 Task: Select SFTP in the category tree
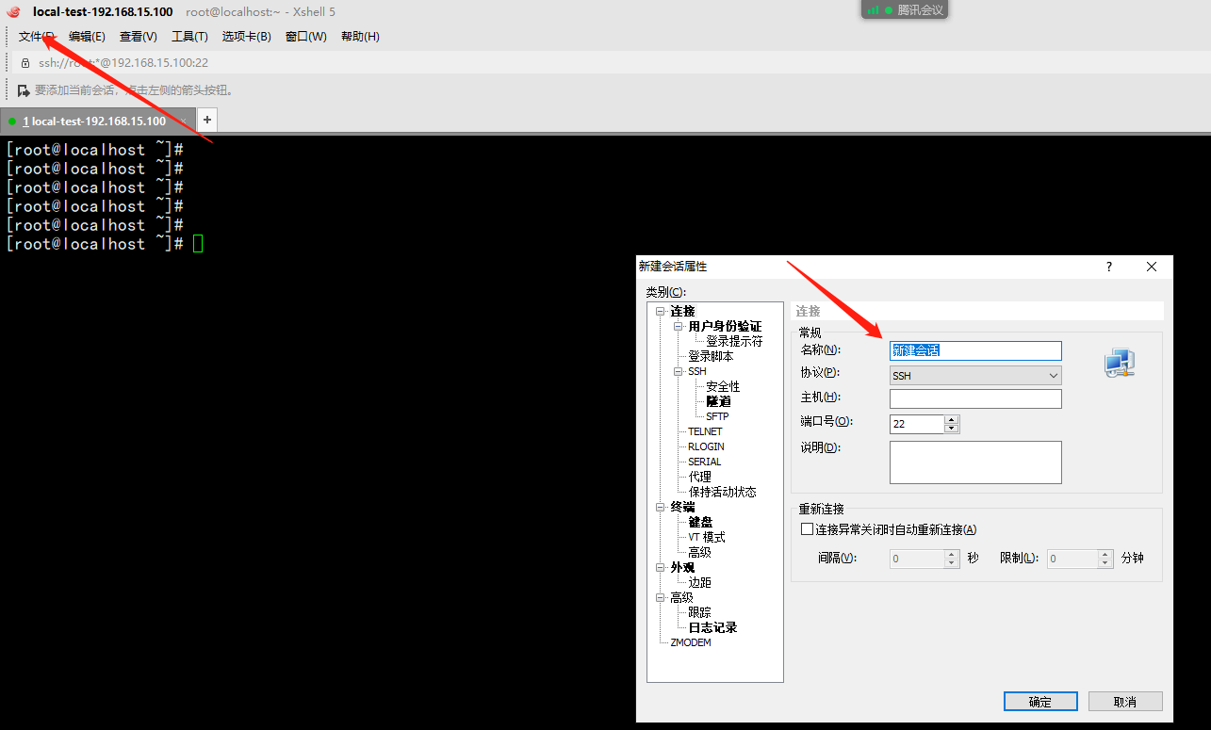tap(717, 416)
